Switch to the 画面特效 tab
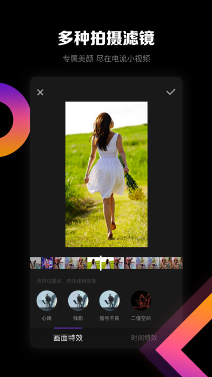The image size is (212, 377). coord(68,338)
